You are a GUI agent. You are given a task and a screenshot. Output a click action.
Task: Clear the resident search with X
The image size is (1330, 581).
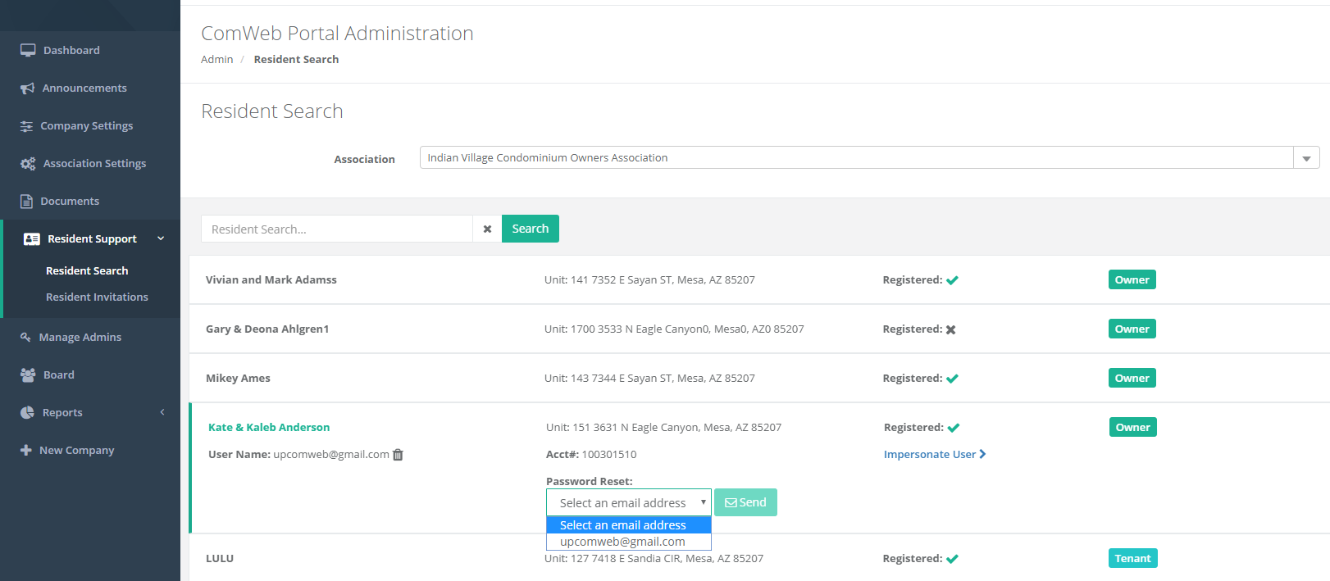pos(487,229)
